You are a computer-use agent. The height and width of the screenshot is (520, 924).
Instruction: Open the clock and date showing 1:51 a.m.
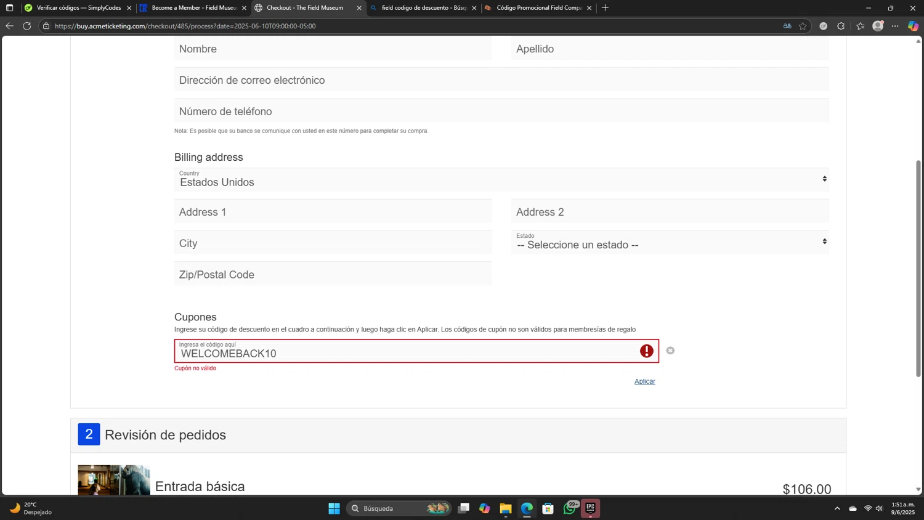(x=903, y=508)
